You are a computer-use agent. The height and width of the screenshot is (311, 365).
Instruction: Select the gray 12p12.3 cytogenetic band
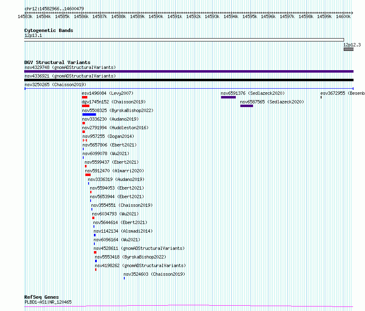coord(349,49)
